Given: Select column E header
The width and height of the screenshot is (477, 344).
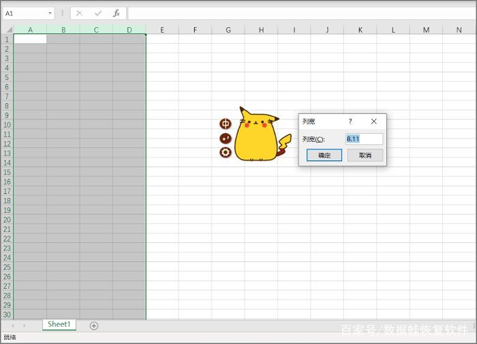Looking at the screenshot, I should tap(162, 29).
